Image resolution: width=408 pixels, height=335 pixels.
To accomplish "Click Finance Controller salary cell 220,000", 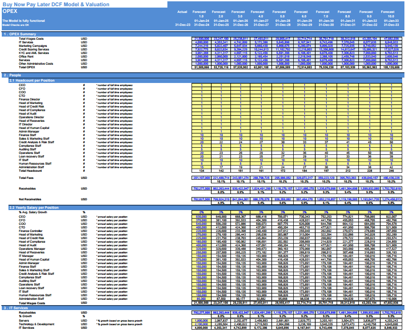I will (x=202, y=231).
